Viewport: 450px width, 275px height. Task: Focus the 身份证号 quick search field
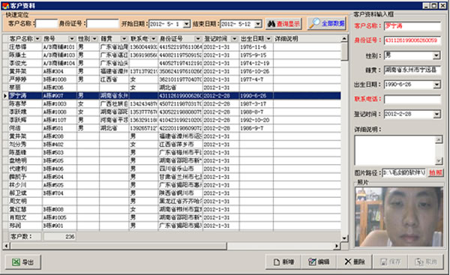pyautogui.click(x=103, y=24)
